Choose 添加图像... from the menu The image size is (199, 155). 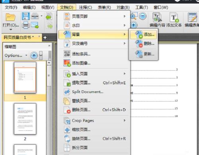tap(94, 63)
